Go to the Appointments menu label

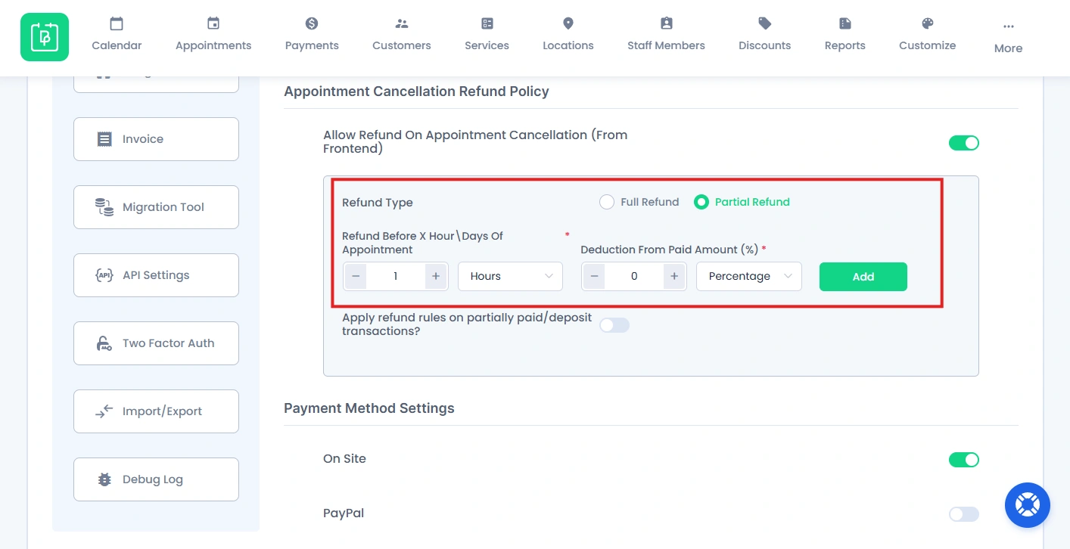(213, 45)
